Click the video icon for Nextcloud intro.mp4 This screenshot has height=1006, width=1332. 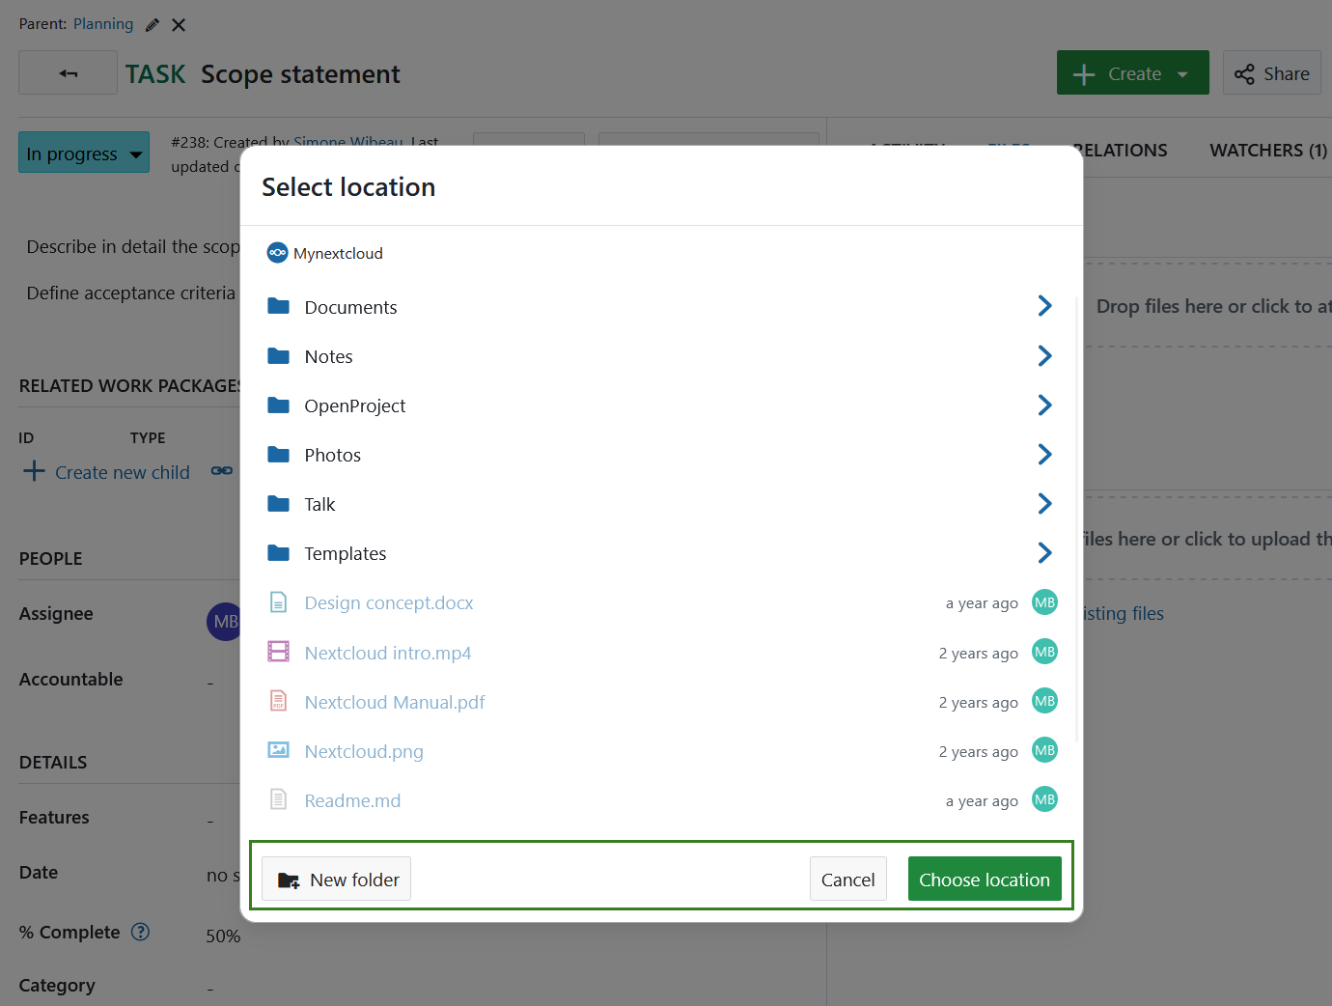click(278, 652)
